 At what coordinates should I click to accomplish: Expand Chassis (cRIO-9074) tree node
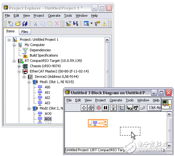pos(19,66)
